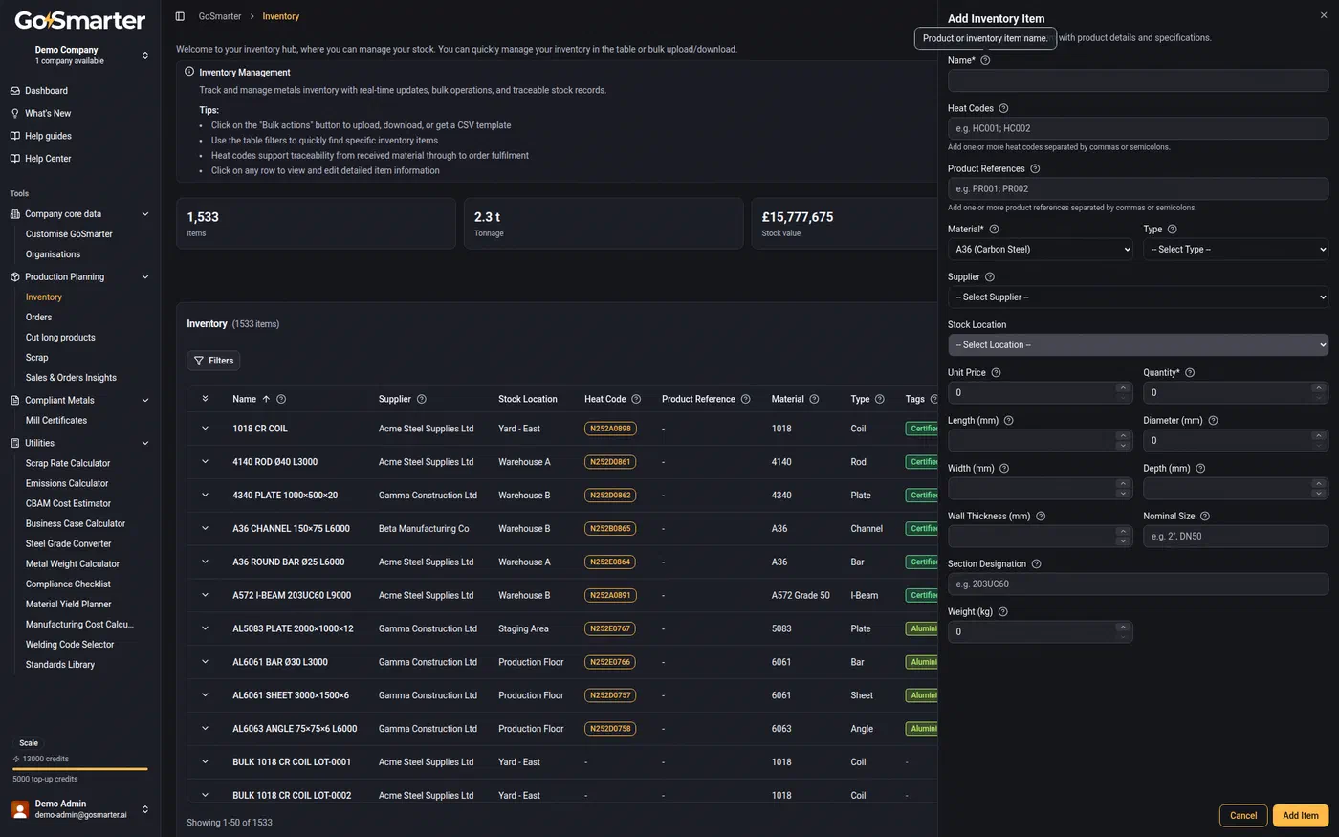Click the Product References help icon
Viewport: 1339px width, 837px height.
coord(1035,168)
